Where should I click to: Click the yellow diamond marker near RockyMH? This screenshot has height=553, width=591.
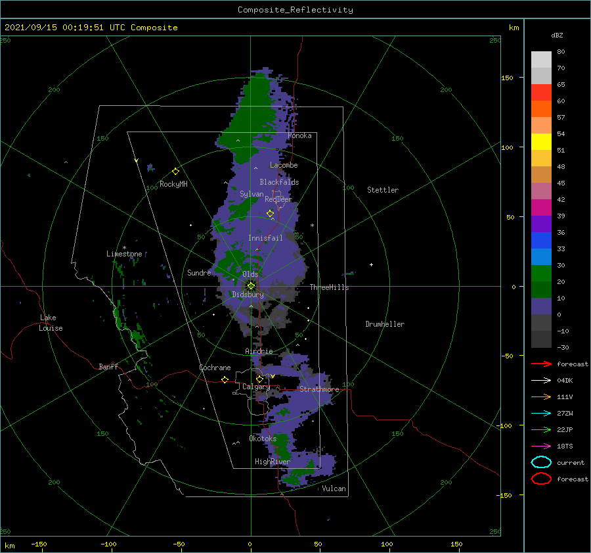point(175,172)
